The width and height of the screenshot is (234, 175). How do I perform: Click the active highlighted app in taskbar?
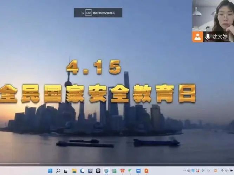pyautogui.click(x=106, y=171)
